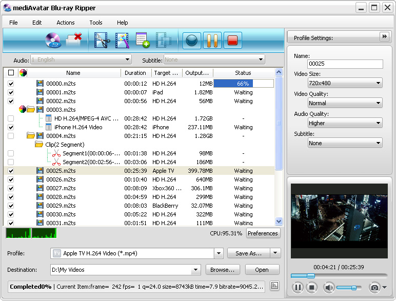Pause conversion with the orange pause button
This screenshot has height=301, width=396.
(x=212, y=41)
